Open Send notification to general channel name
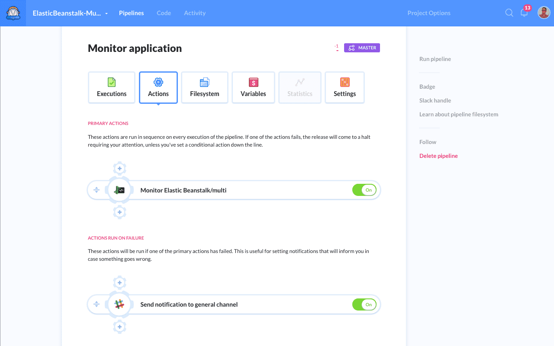The width and height of the screenshot is (554, 346). point(189,304)
